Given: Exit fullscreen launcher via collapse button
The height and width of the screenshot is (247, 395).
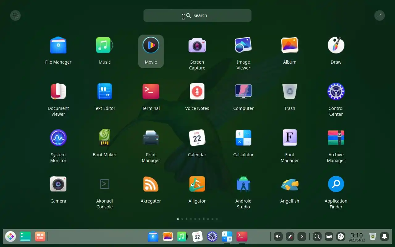Looking at the screenshot, I should (380, 15).
